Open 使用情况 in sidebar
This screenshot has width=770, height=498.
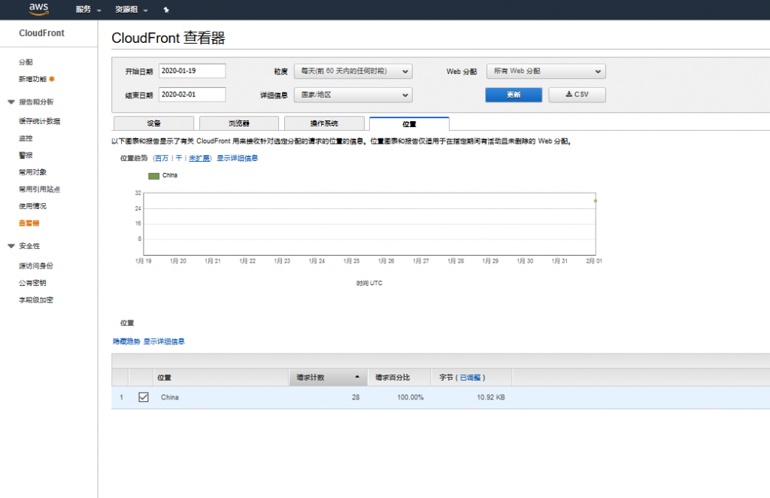click(32, 206)
